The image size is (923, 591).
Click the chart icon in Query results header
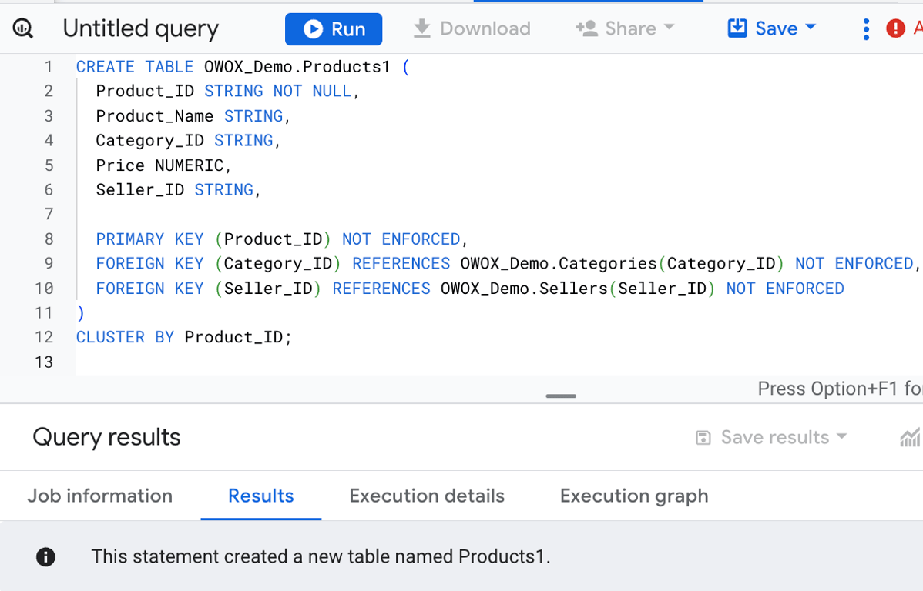pyautogui.click(x=910, y=437)
